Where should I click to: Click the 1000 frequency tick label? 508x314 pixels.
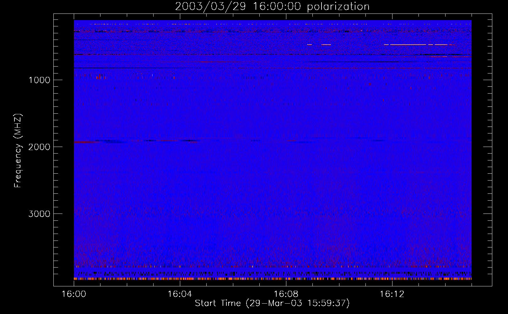[x=39, y=80]
